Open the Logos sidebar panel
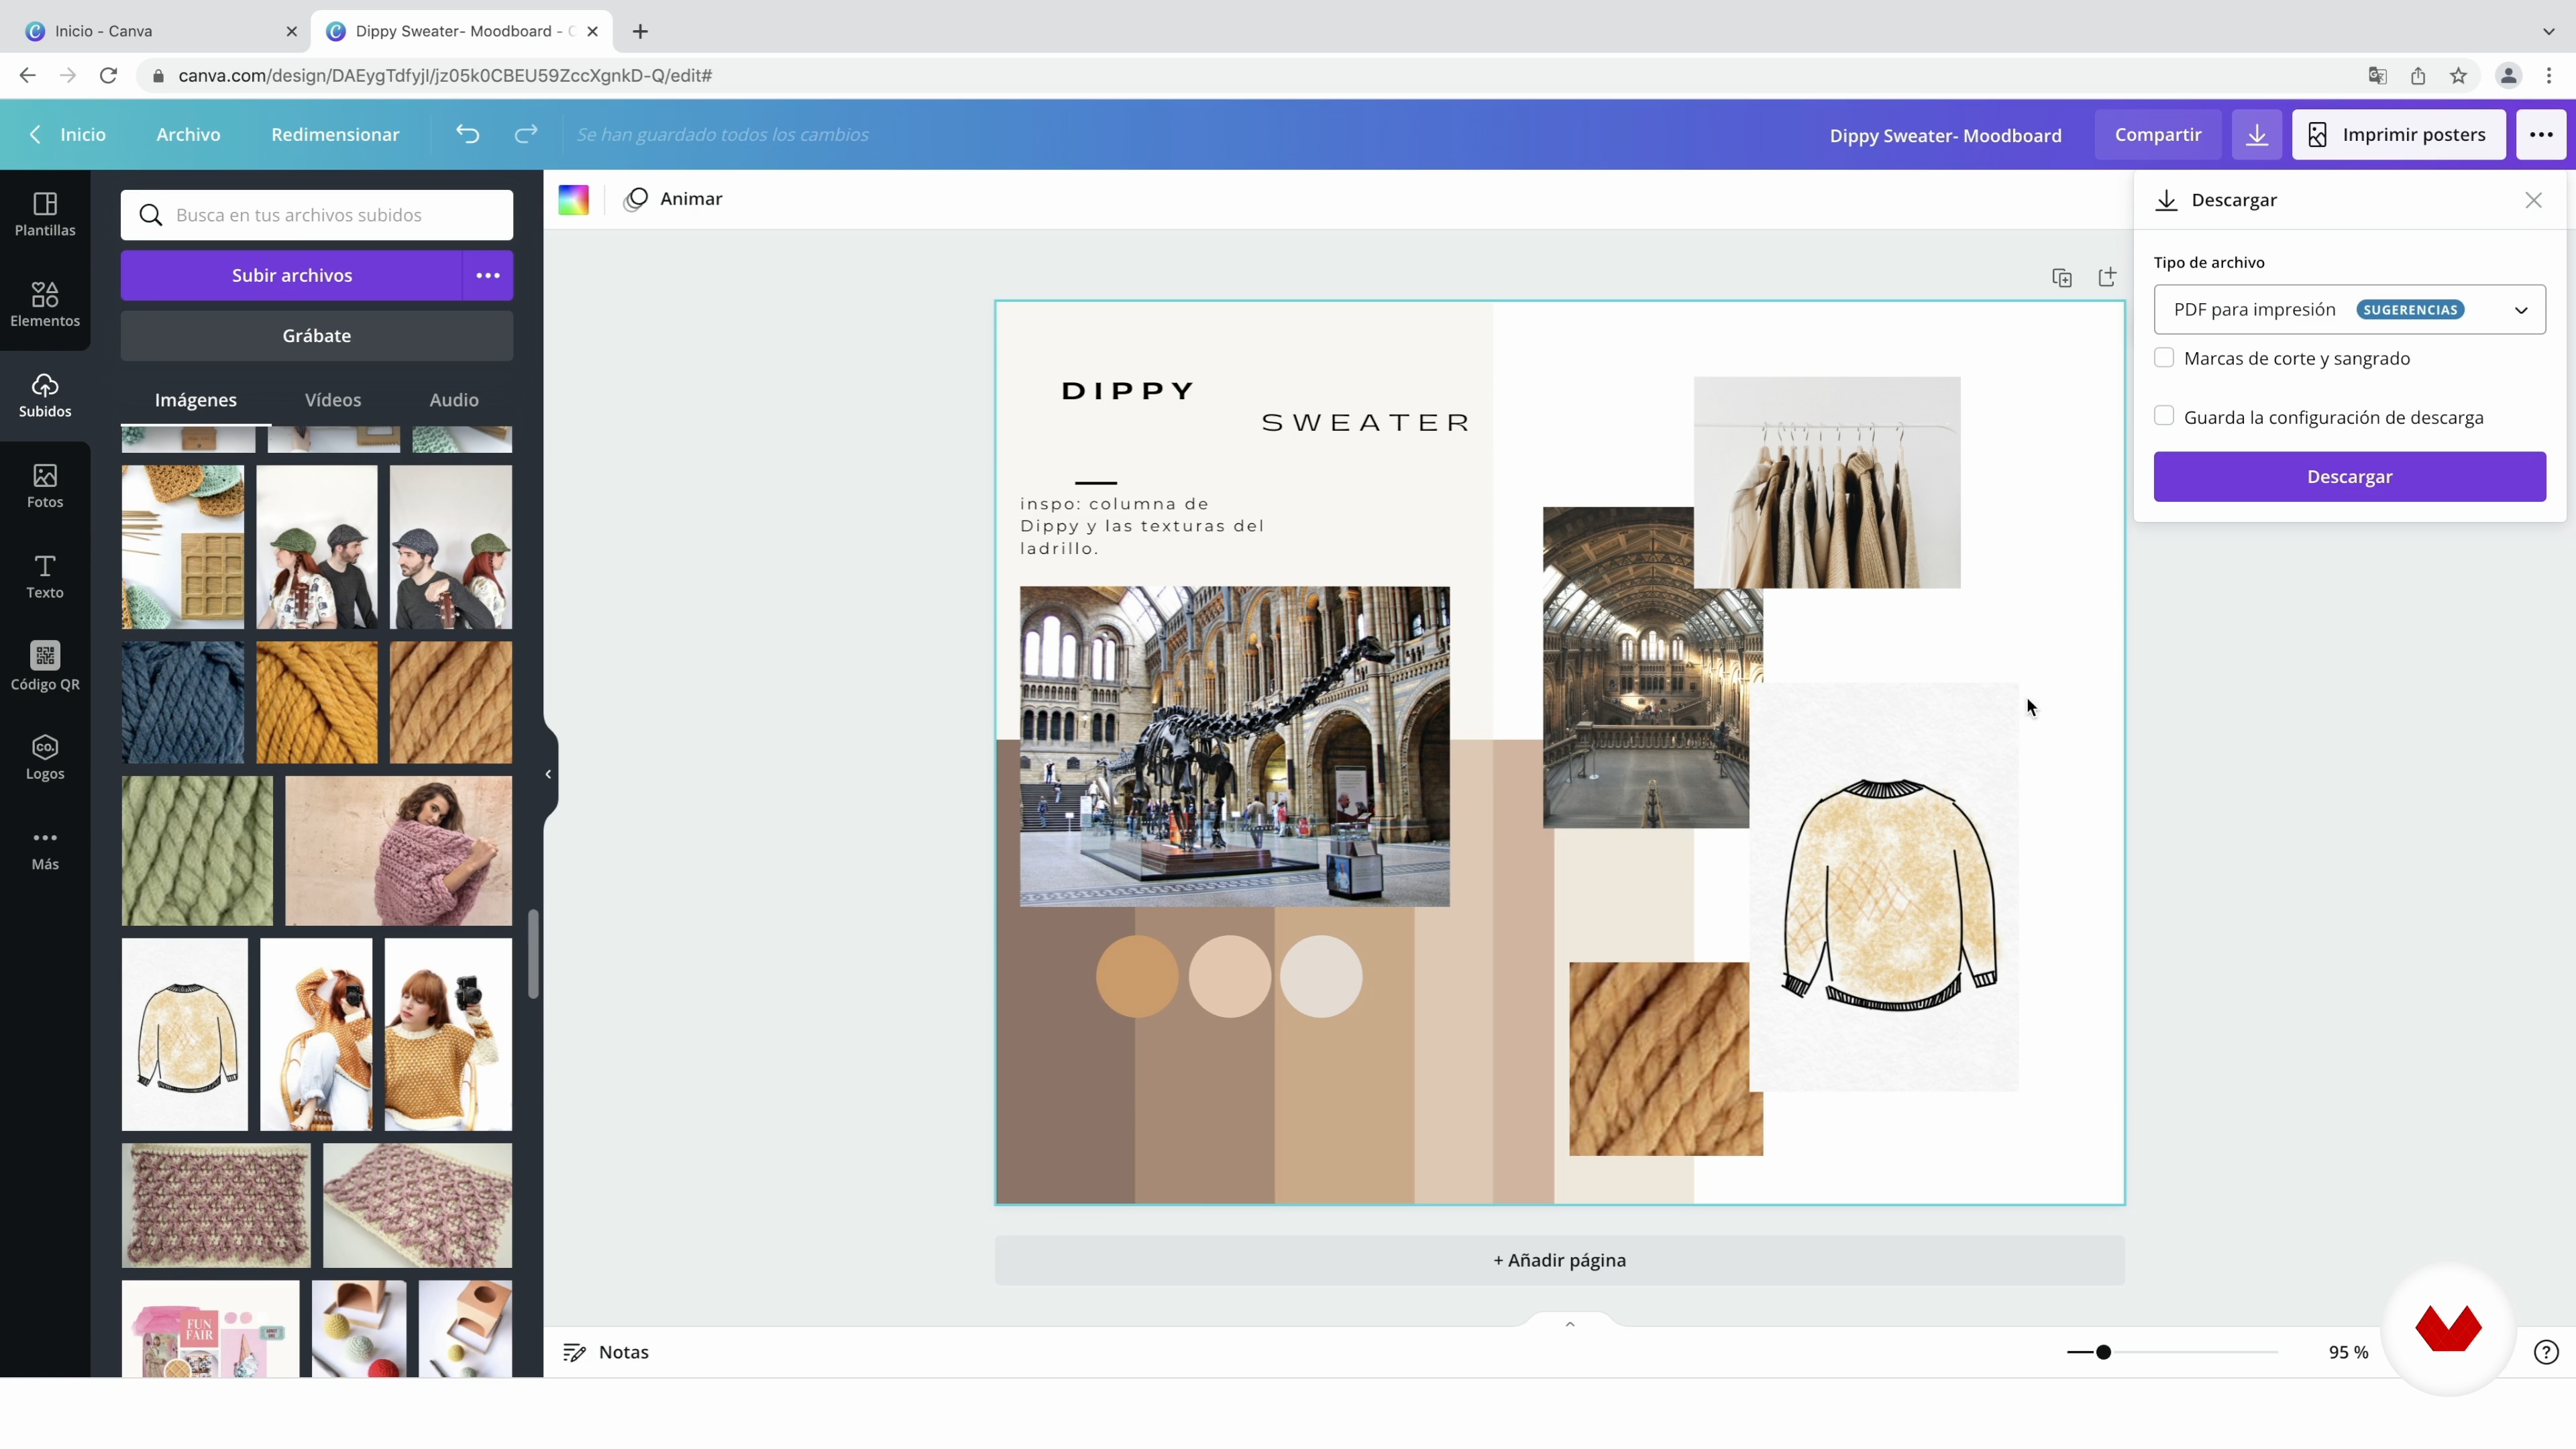The width and height of the screenshot is (2576, 1449). (x=45, y=758)
